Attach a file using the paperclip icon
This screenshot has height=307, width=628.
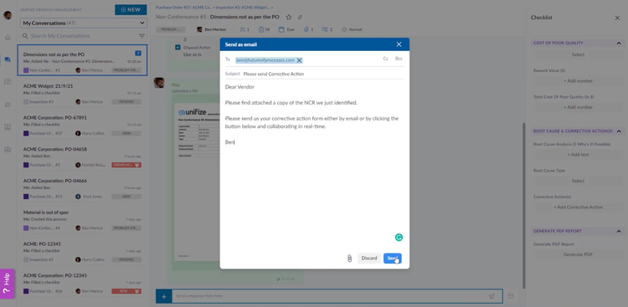pos(349,258)
